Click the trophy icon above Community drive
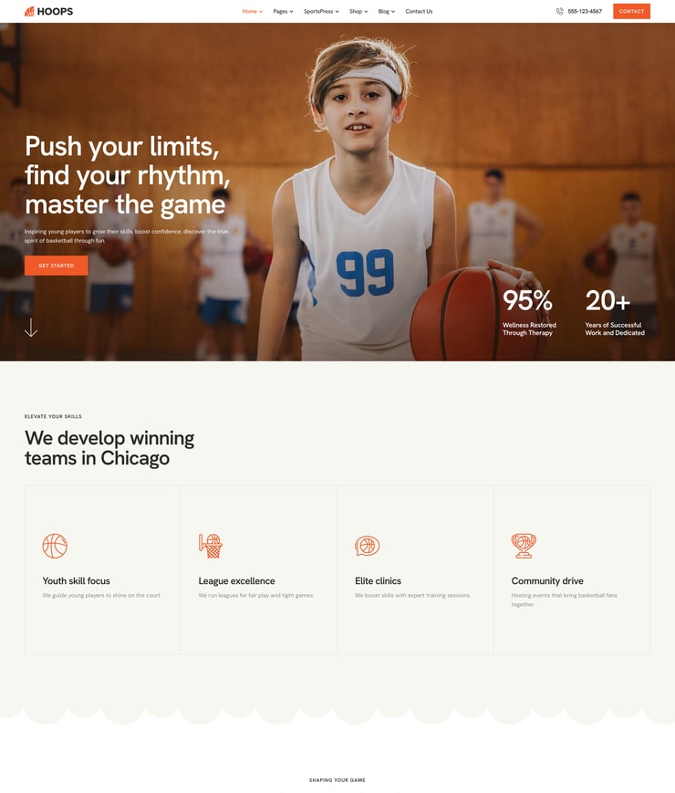The image size is (675, 793). [524, 546]
